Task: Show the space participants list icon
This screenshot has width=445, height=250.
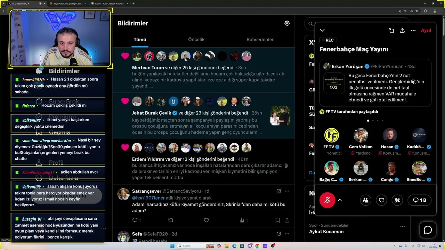Action: click(365, 200)
